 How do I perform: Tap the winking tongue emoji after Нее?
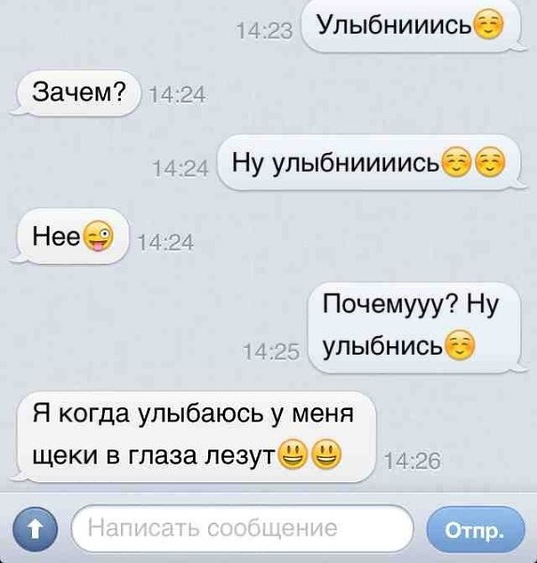97,236
